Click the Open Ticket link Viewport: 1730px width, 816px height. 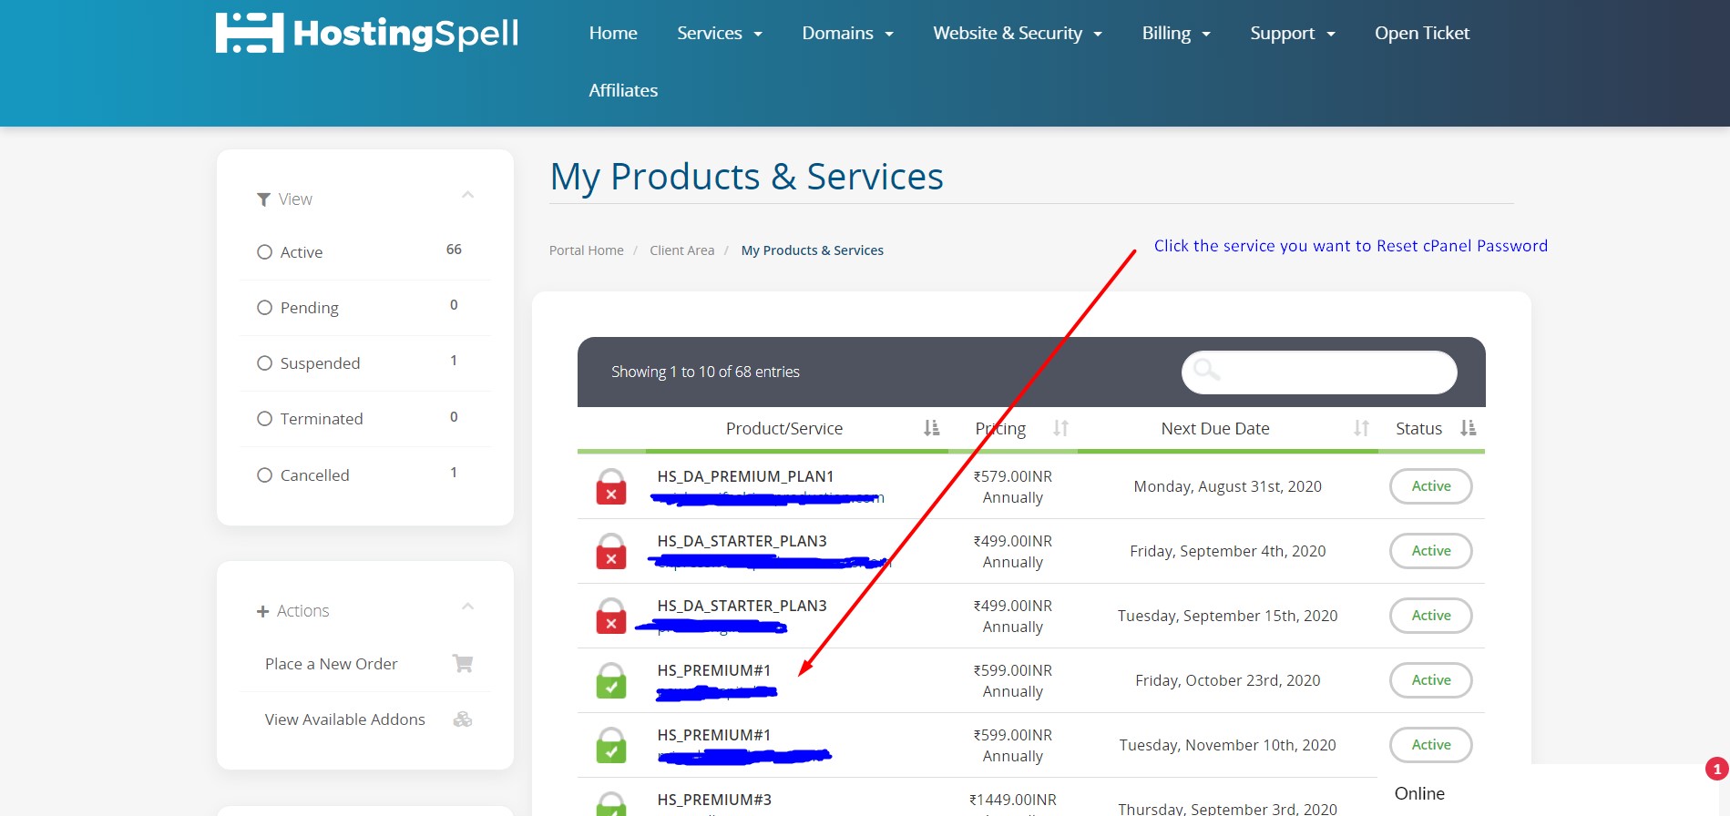tap(1421, 34)
